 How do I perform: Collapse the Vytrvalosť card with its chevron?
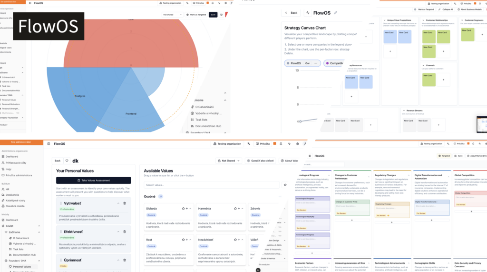click(118, 203)
